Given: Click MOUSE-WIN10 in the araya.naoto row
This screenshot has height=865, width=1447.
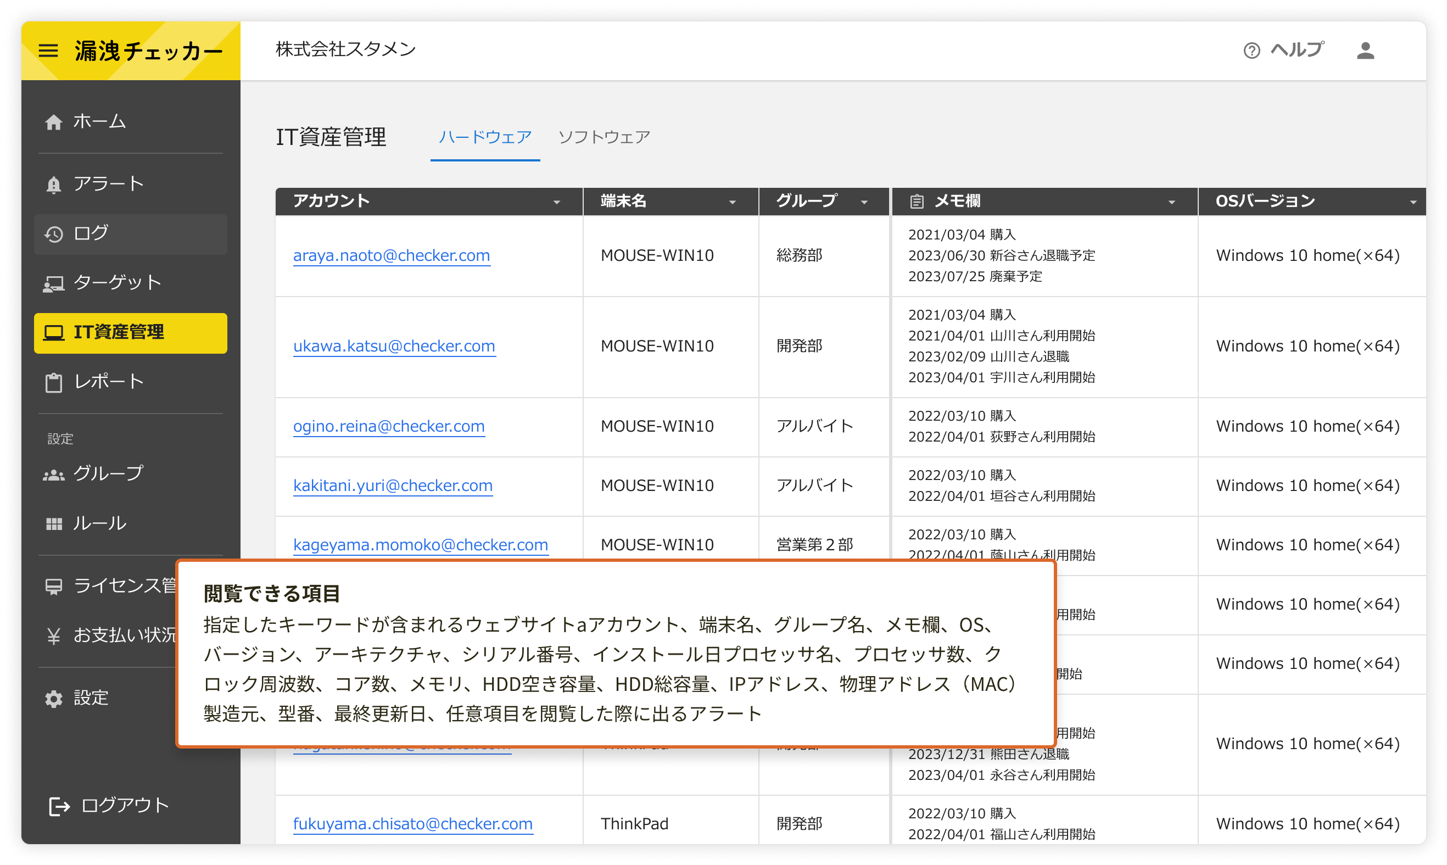Looking at the screenshot, I should (657, 255).
